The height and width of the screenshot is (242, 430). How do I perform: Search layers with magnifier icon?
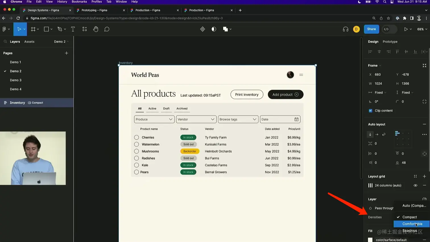click(x=5, y=42)
